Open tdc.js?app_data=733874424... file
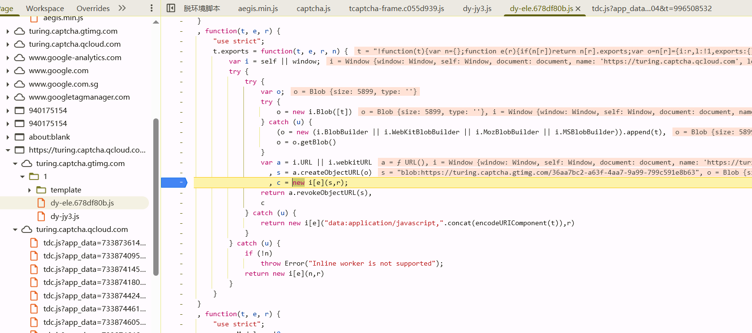 tap(94, 295)
